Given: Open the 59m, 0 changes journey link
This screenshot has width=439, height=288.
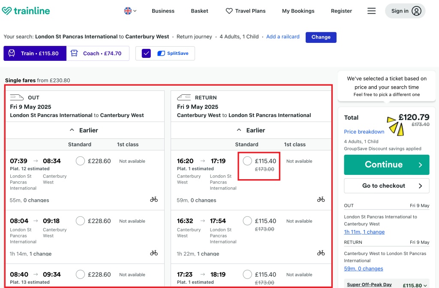Looking at the screenshot, I should pyautogui.click(x=364, y=268).
